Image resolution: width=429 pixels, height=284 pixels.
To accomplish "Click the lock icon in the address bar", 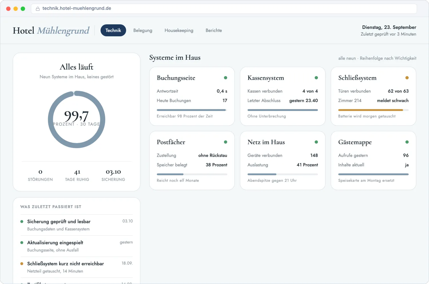I will [x=37, y=9].
